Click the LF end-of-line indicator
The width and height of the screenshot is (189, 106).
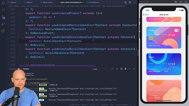click(98, 105)
